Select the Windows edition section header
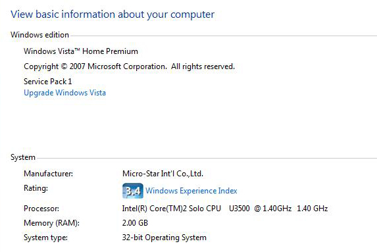377x252 pixels. coord(39,35)
